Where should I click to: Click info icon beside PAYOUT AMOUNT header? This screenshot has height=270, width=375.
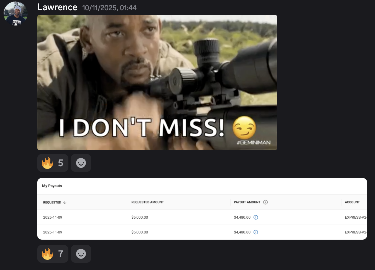pos(265,202)
